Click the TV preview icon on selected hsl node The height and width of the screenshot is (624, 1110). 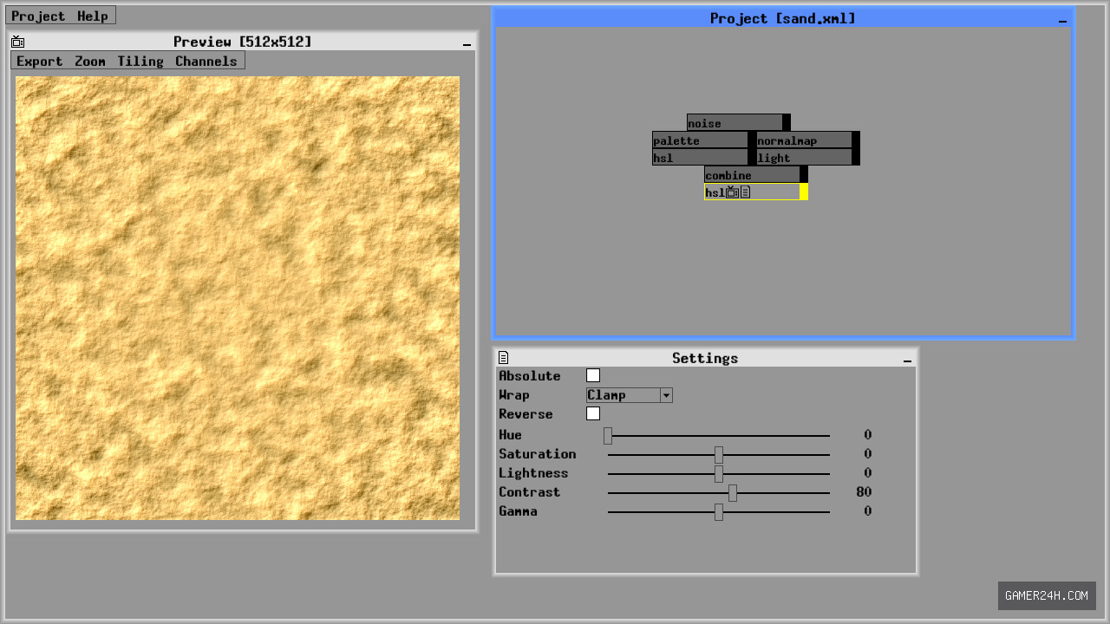[x=733, y=192]
